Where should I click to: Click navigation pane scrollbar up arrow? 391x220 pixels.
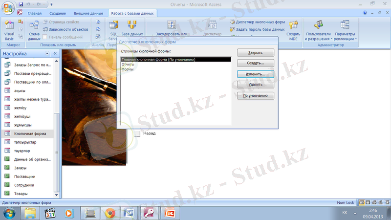(57, 61)
